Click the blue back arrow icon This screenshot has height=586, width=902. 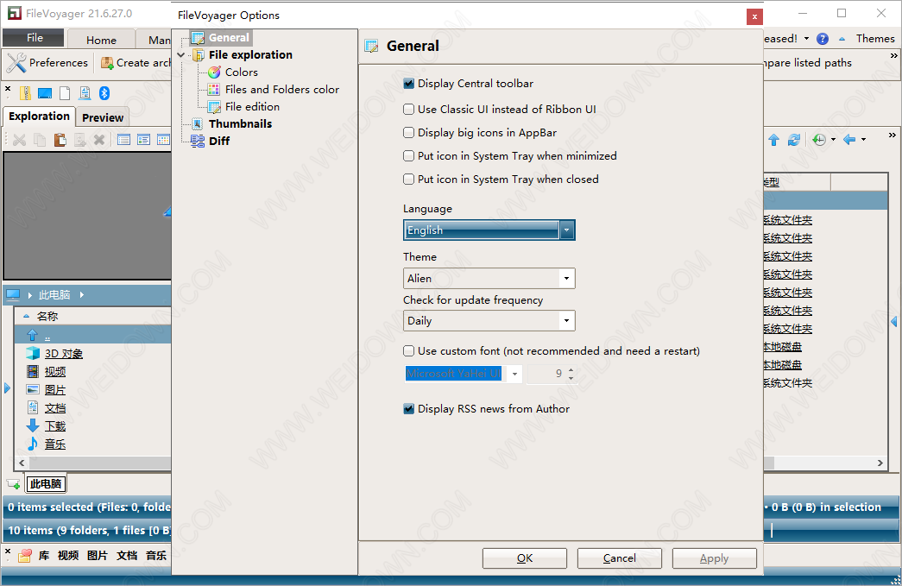849,140
